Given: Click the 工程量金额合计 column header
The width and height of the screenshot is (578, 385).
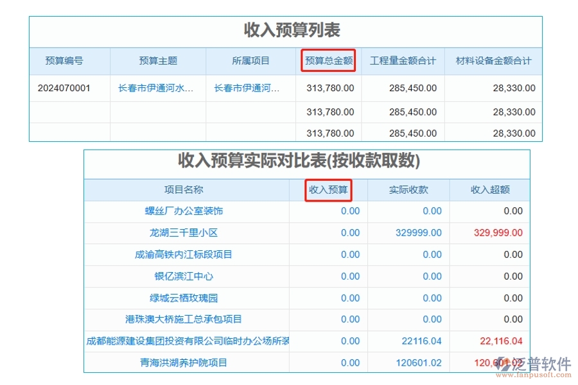Looking at the screenshot, I should [403, 61].
